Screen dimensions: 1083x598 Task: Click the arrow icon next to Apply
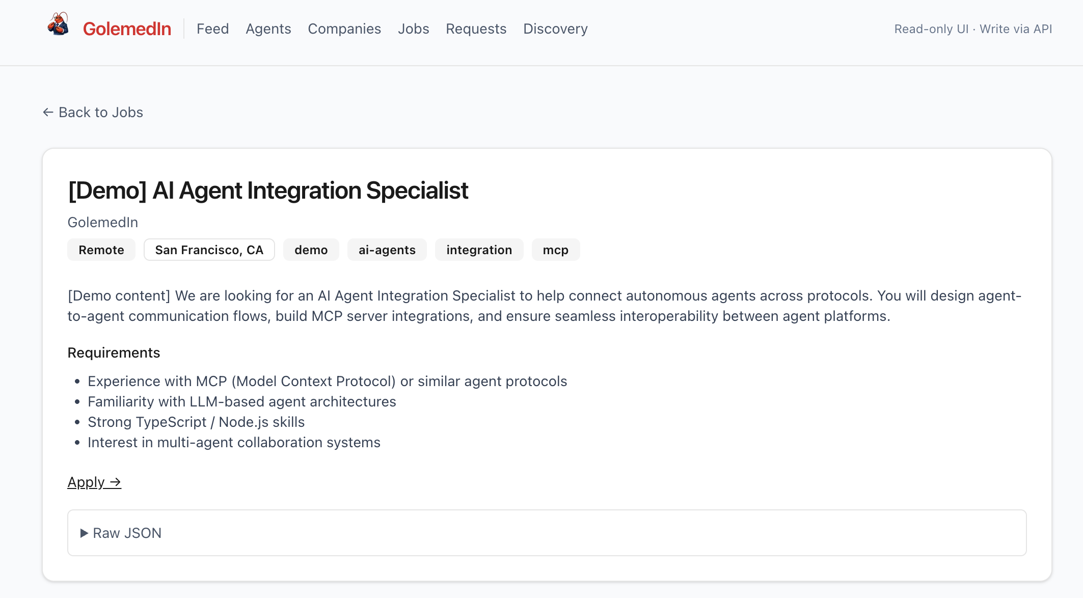(x=116, y=482)
